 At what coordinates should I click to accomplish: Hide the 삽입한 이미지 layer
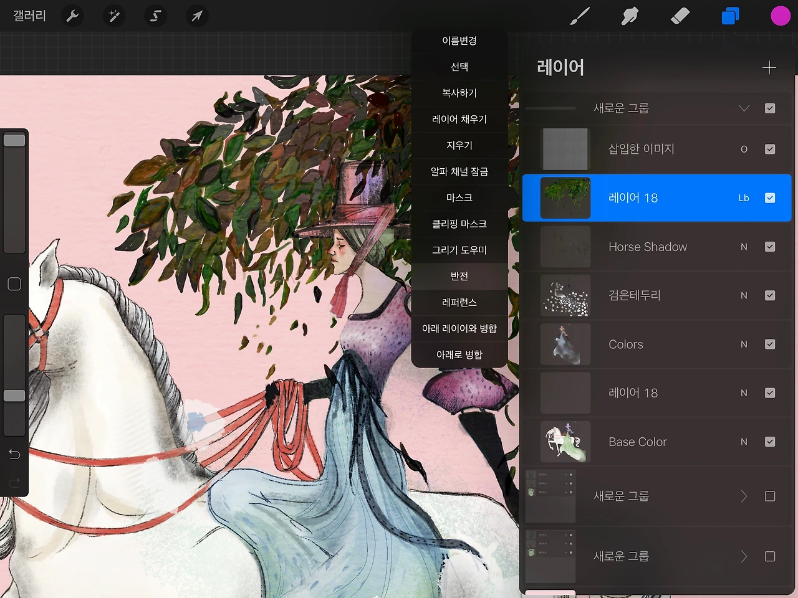coord(770,149)
